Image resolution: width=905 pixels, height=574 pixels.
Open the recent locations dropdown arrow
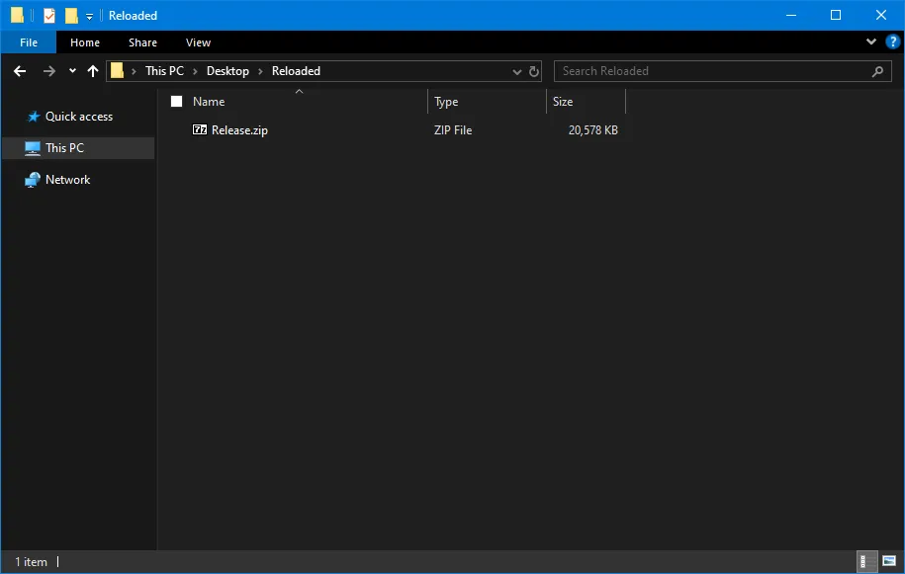point(71,70)
